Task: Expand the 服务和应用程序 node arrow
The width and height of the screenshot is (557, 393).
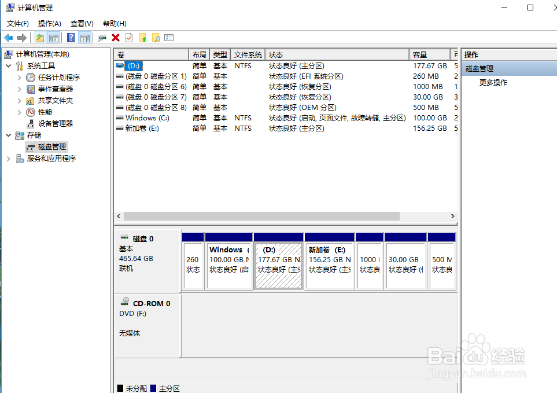Action: tap(9, 159)
